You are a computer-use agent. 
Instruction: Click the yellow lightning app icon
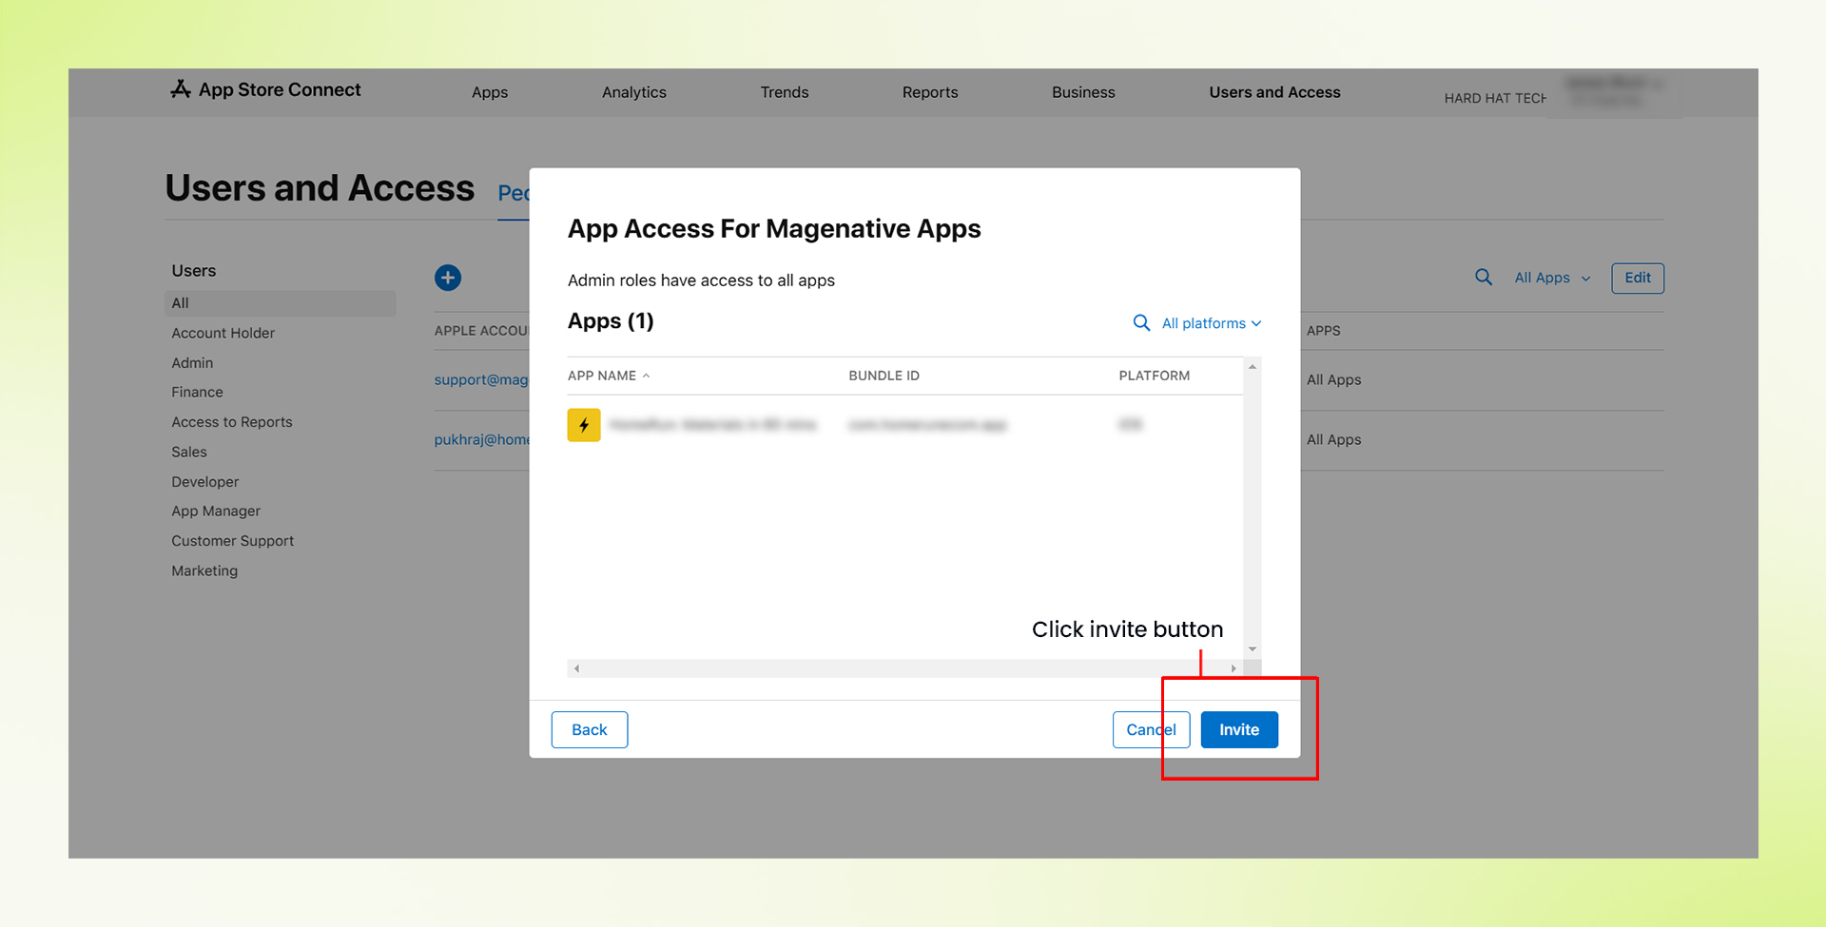(x=584, y=425)
